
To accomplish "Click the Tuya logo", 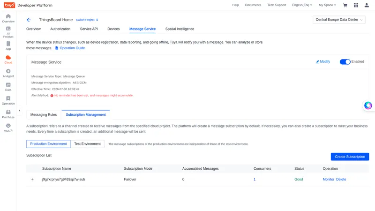I will point(9,5).
